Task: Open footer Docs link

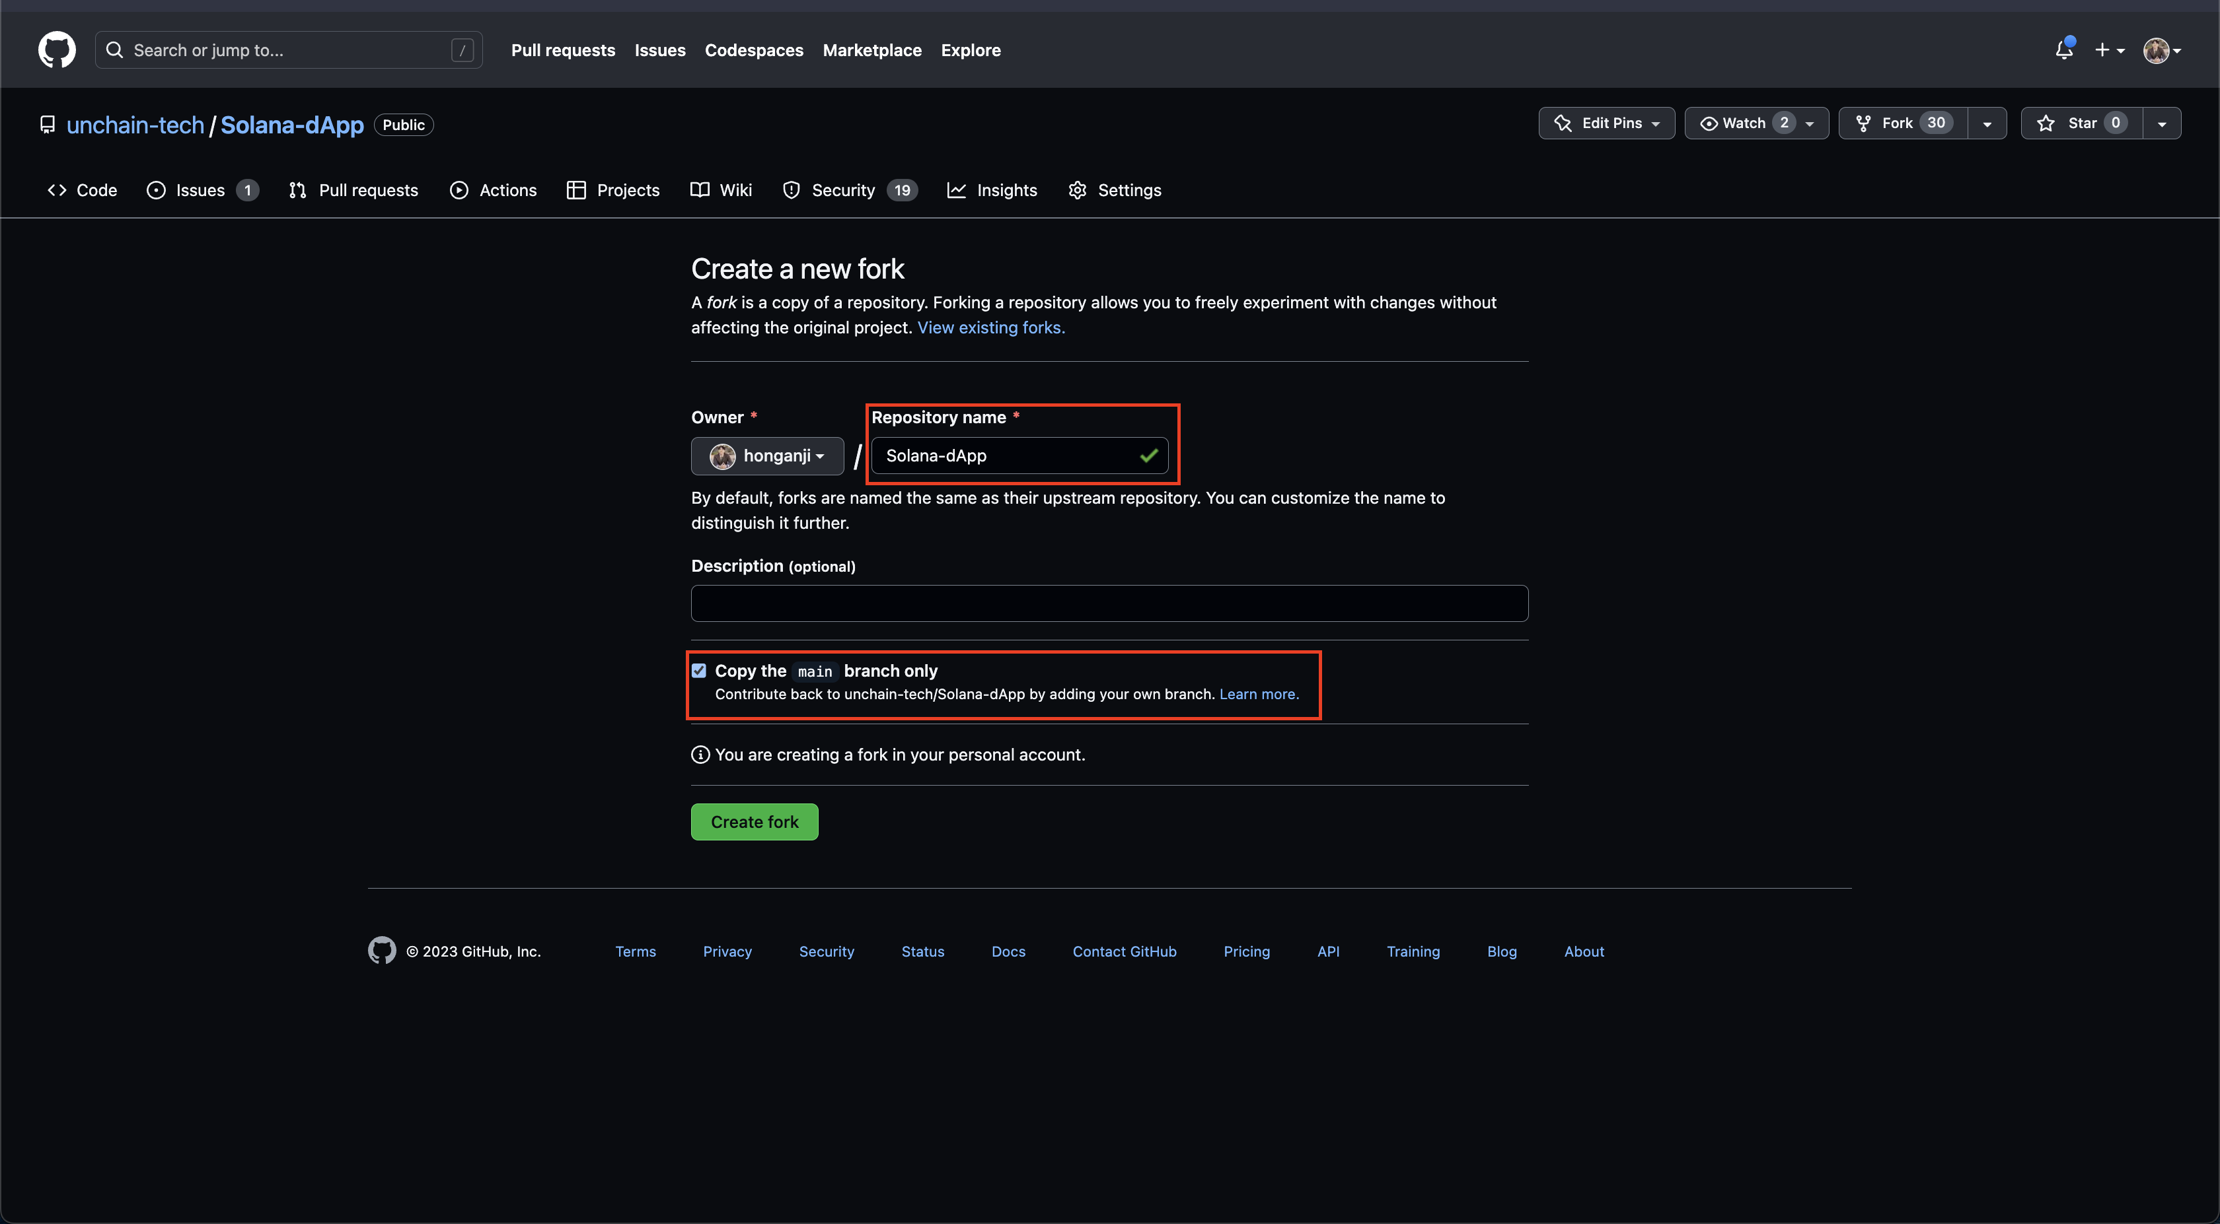Action: tap(1008, 951)
